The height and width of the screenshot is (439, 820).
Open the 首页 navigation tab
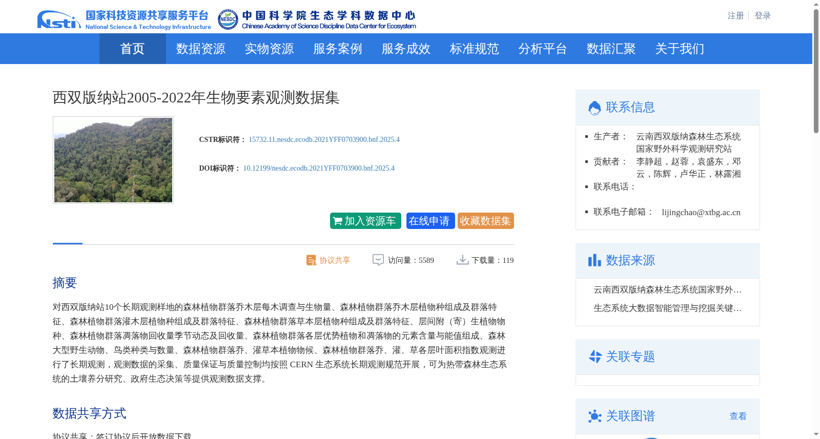(x=133, y=49)
